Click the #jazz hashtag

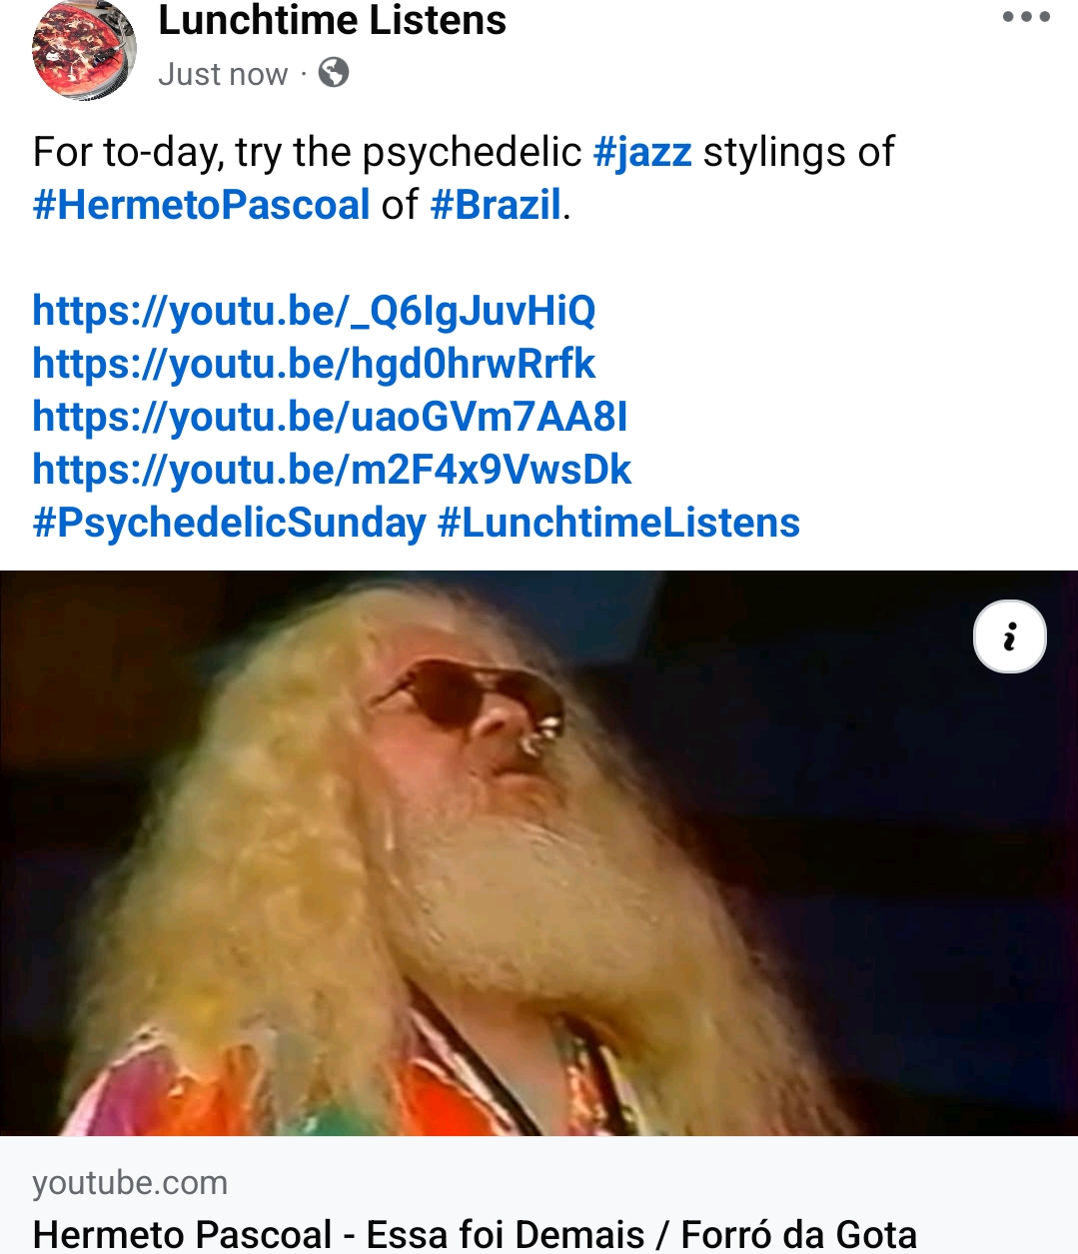[x=642, y=153]
